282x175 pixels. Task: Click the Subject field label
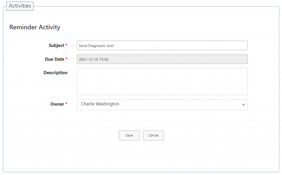click(x=56, y=45)
